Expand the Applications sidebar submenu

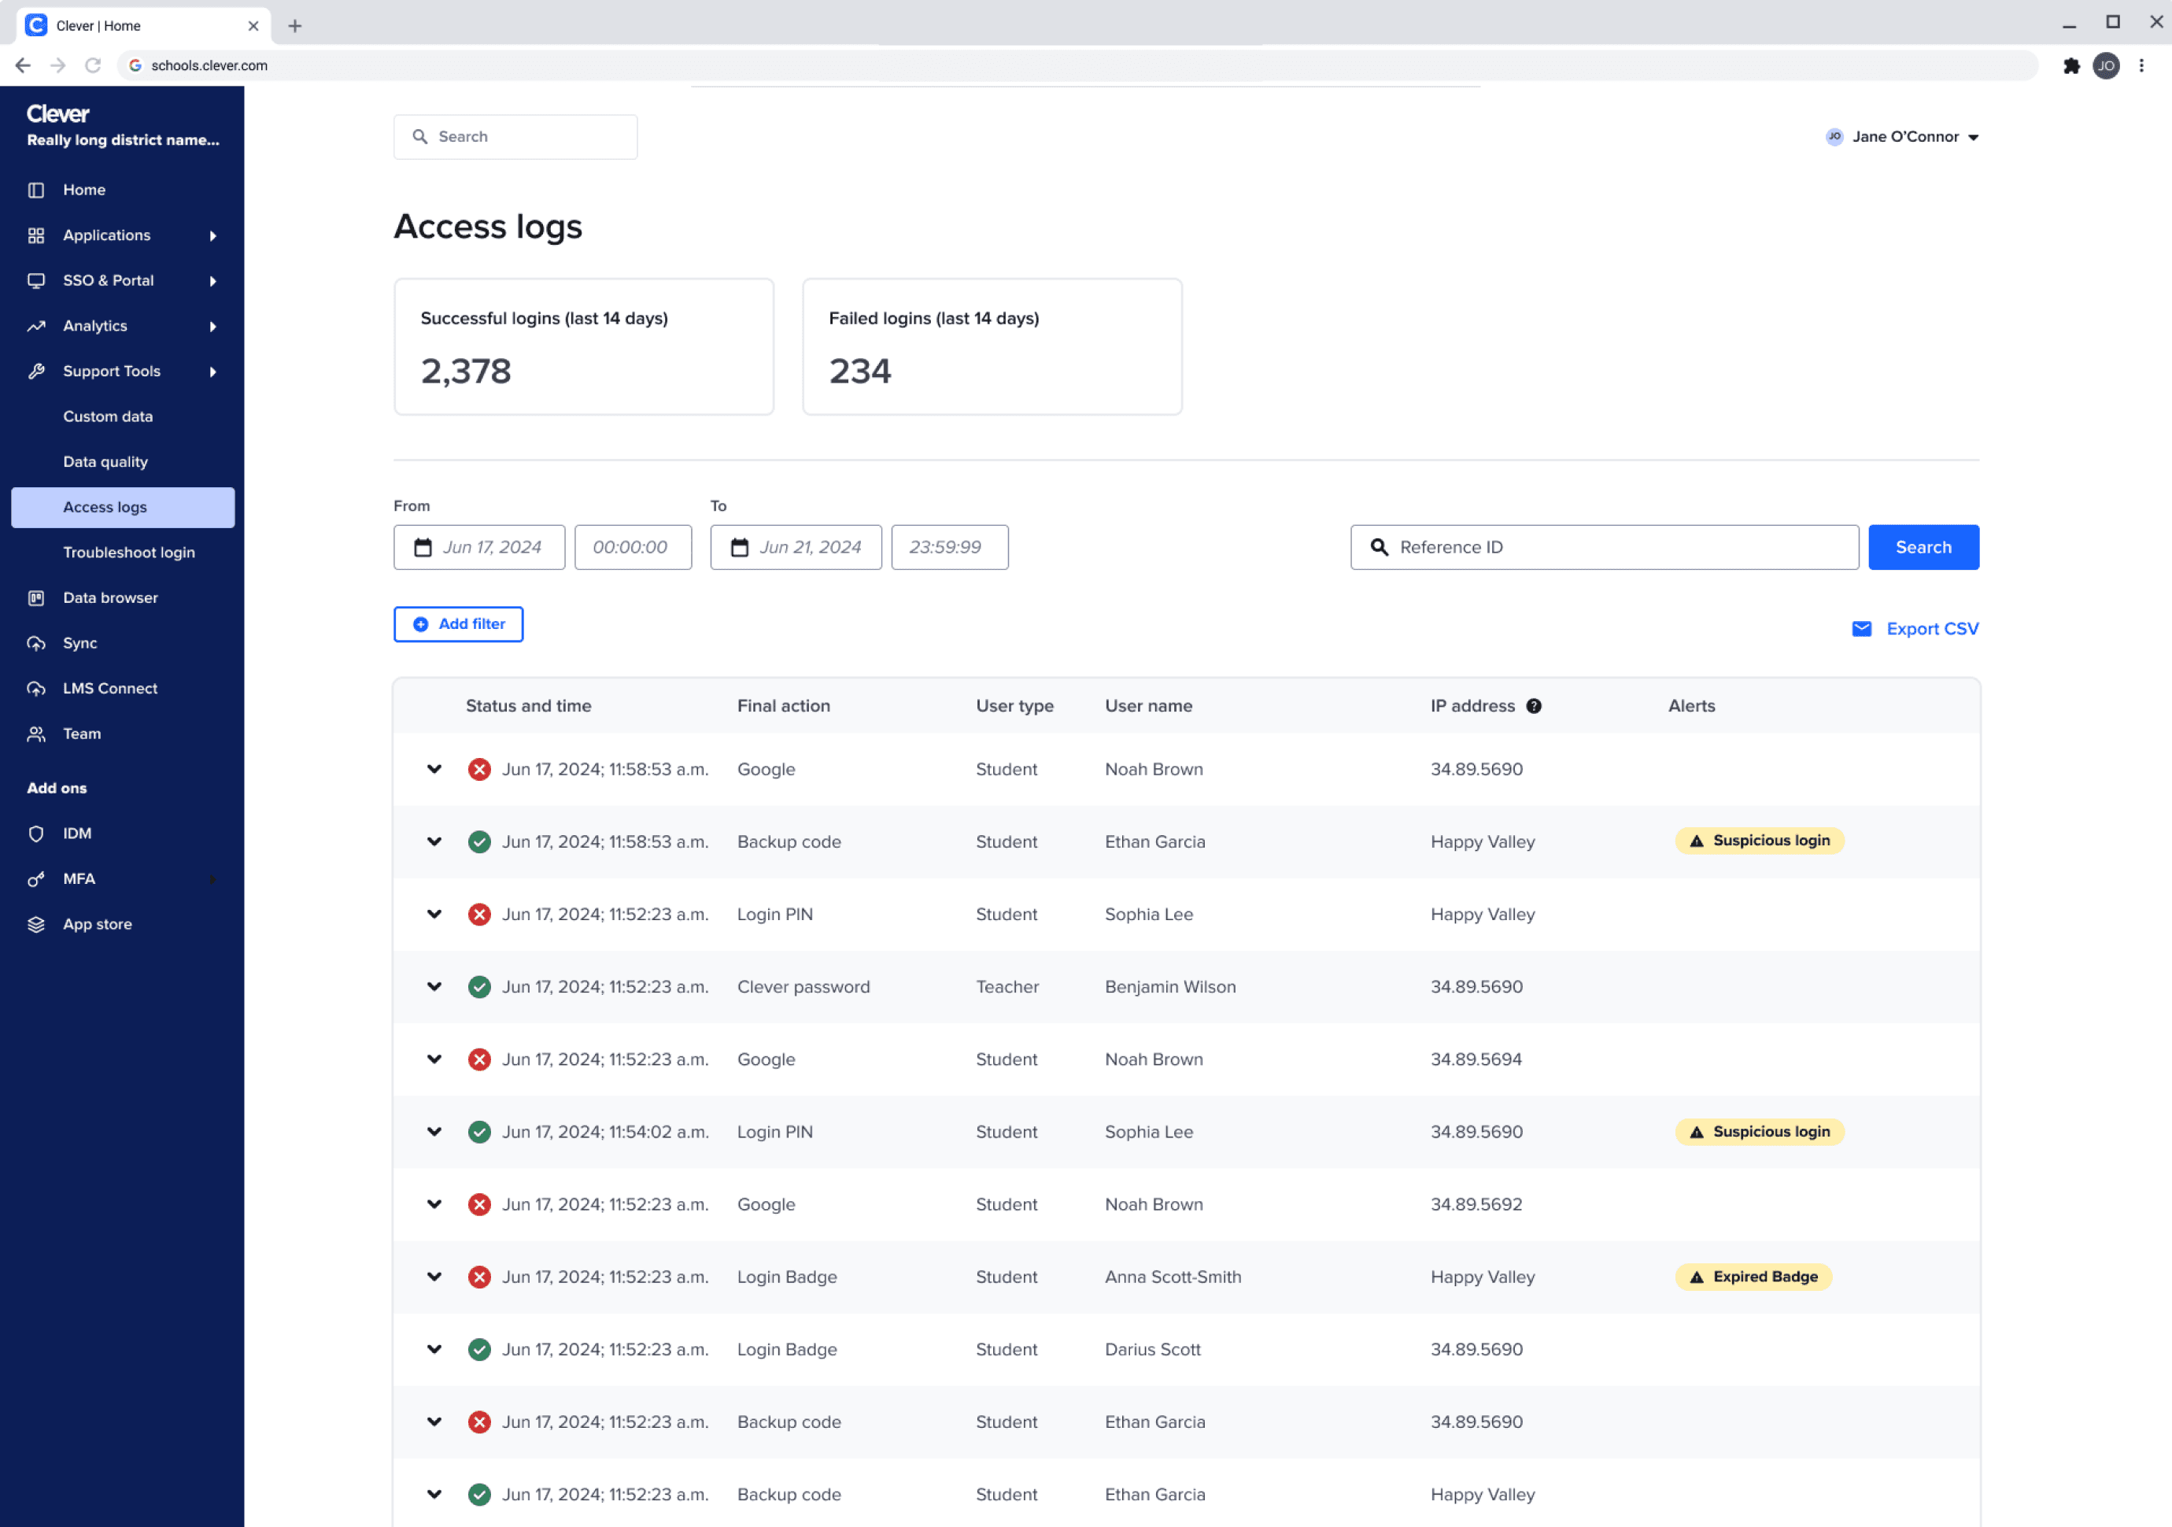[x=212, y=235]
